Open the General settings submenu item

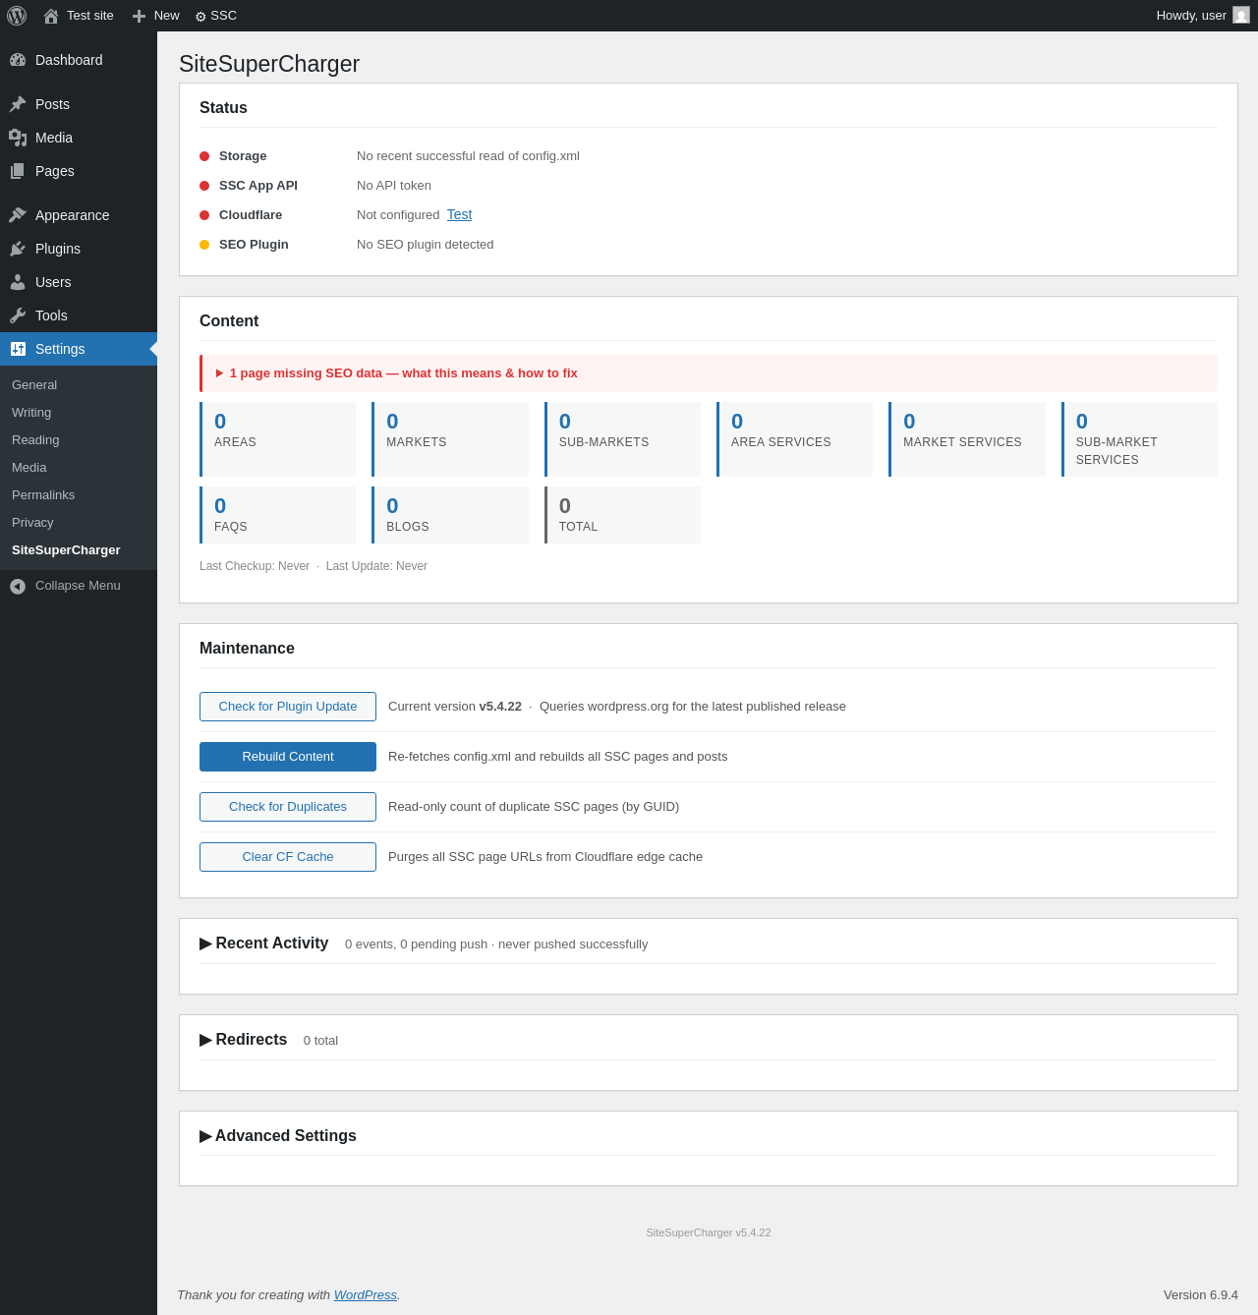(x=34, y=385)
